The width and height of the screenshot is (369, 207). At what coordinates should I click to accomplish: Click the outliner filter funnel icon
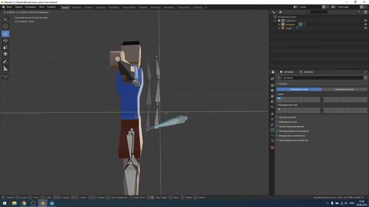coord(359,12)
